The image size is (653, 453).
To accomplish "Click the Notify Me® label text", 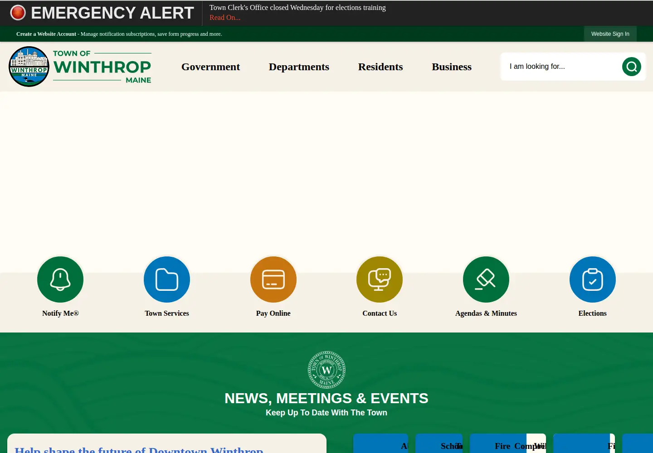I will [60, 313].
